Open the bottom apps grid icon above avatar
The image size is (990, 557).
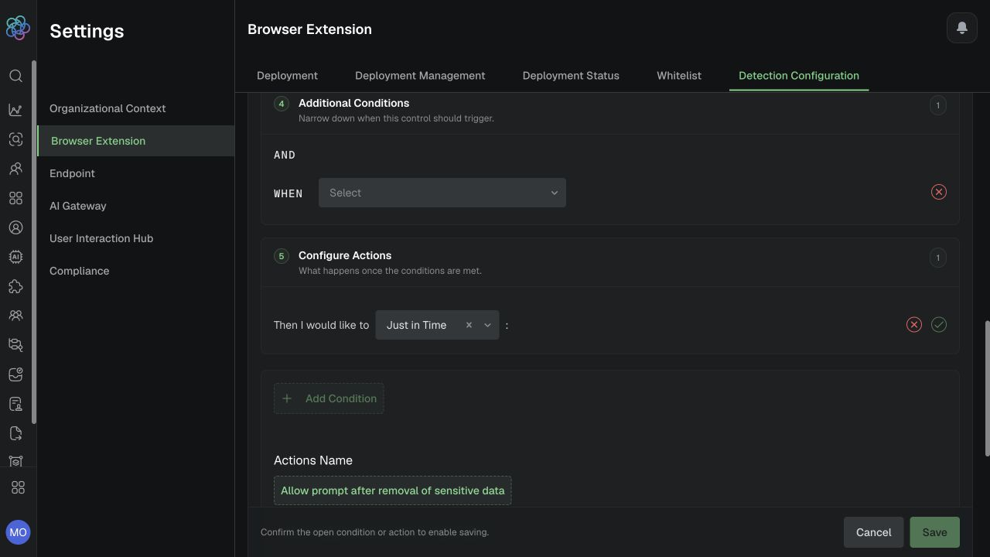coord(18,487)
